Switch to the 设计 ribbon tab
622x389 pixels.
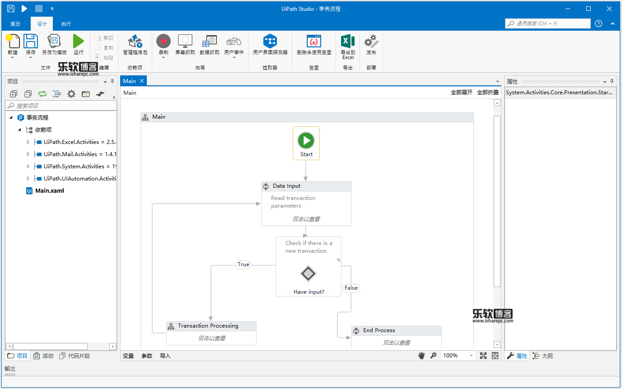(42, 24)
